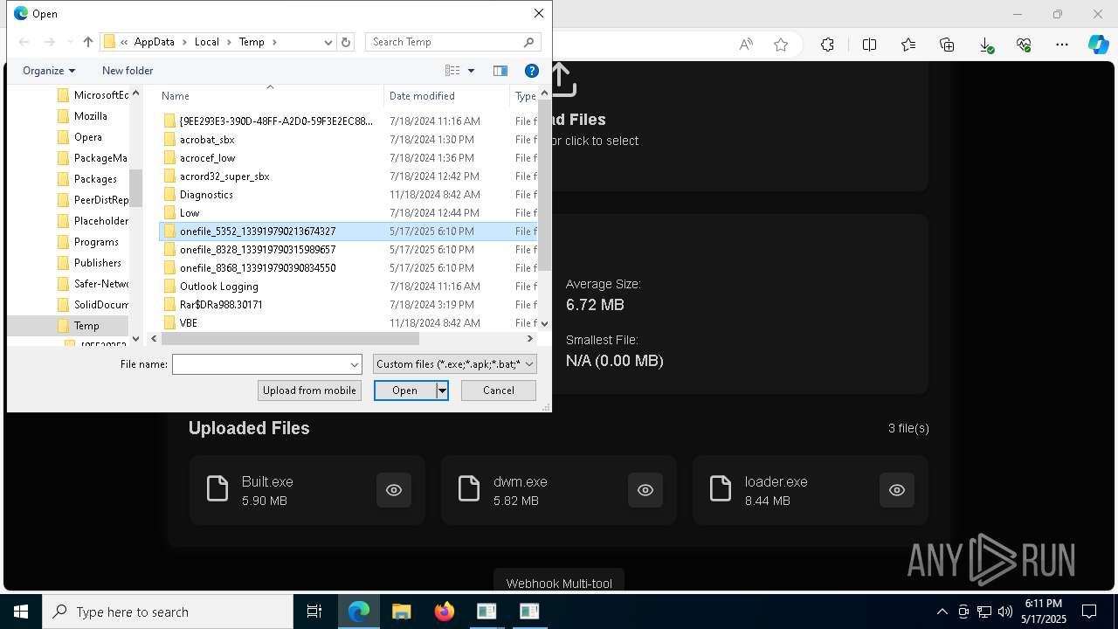Open Windows Start menu
Screen dimensions: 1118x629
pyautogui.click(x=20, y=612)
